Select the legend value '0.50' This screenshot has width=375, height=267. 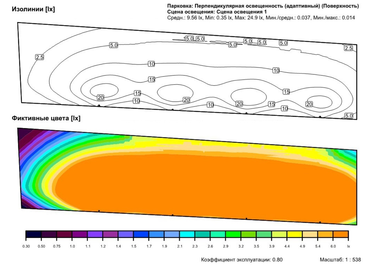pyautogui.click(x=41, y=246)
